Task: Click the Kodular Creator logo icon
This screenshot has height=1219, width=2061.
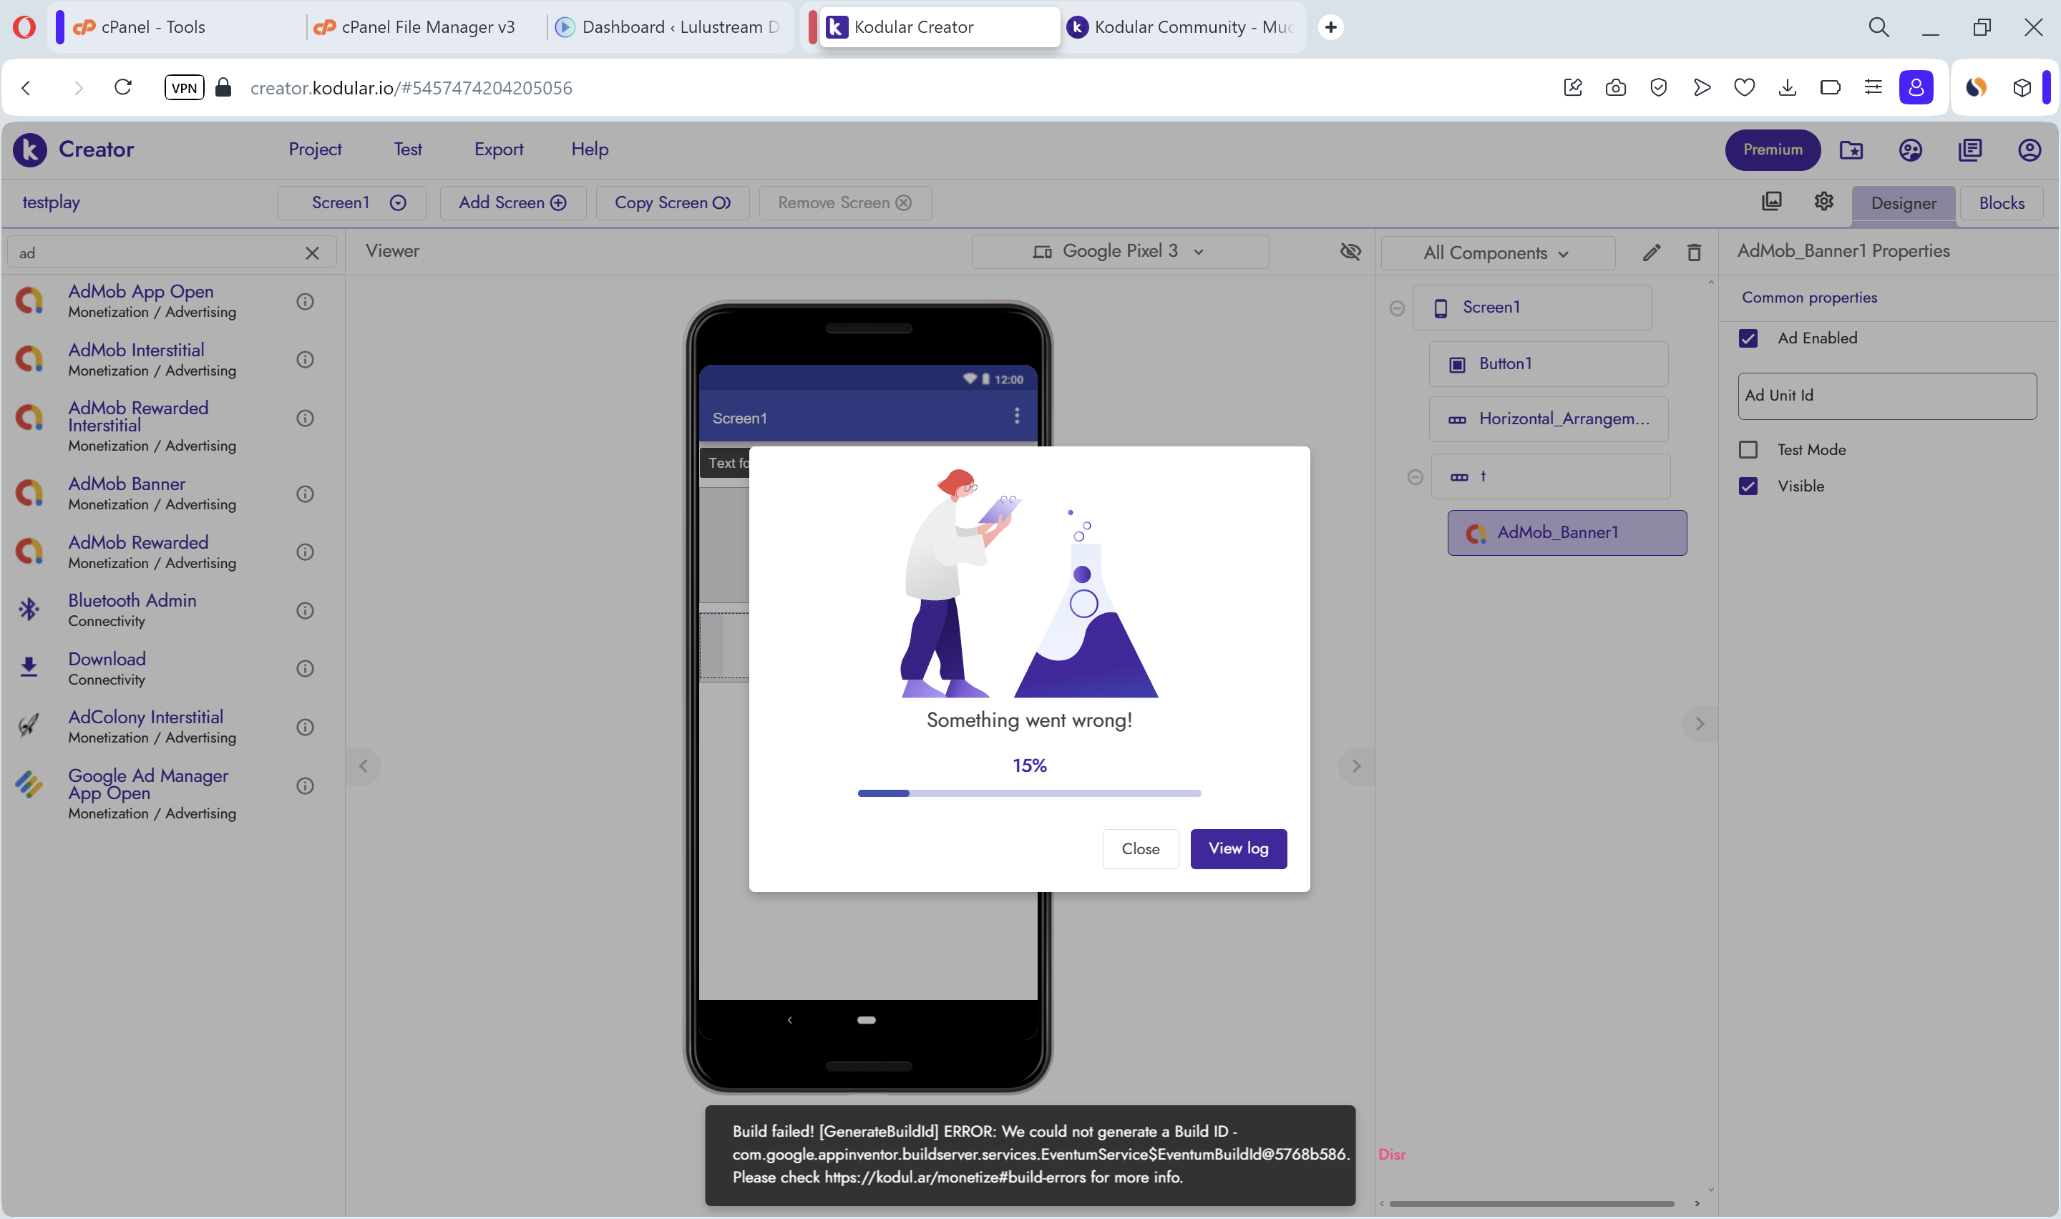Action: click(30, 150)
